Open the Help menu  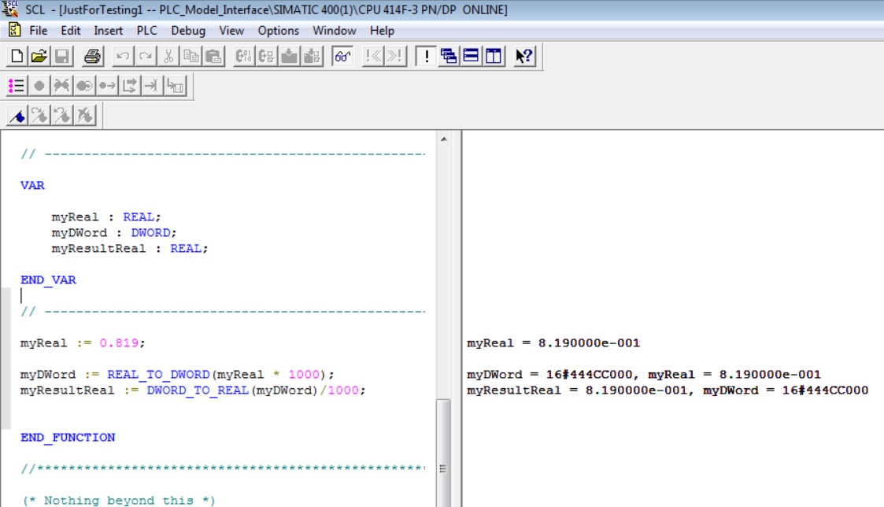382,31
